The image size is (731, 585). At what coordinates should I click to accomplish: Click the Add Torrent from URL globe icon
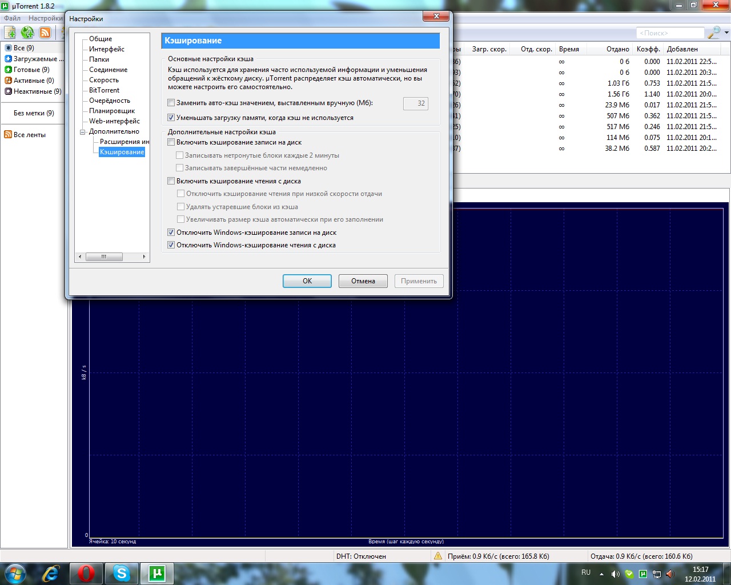click(x=27, y=33)
